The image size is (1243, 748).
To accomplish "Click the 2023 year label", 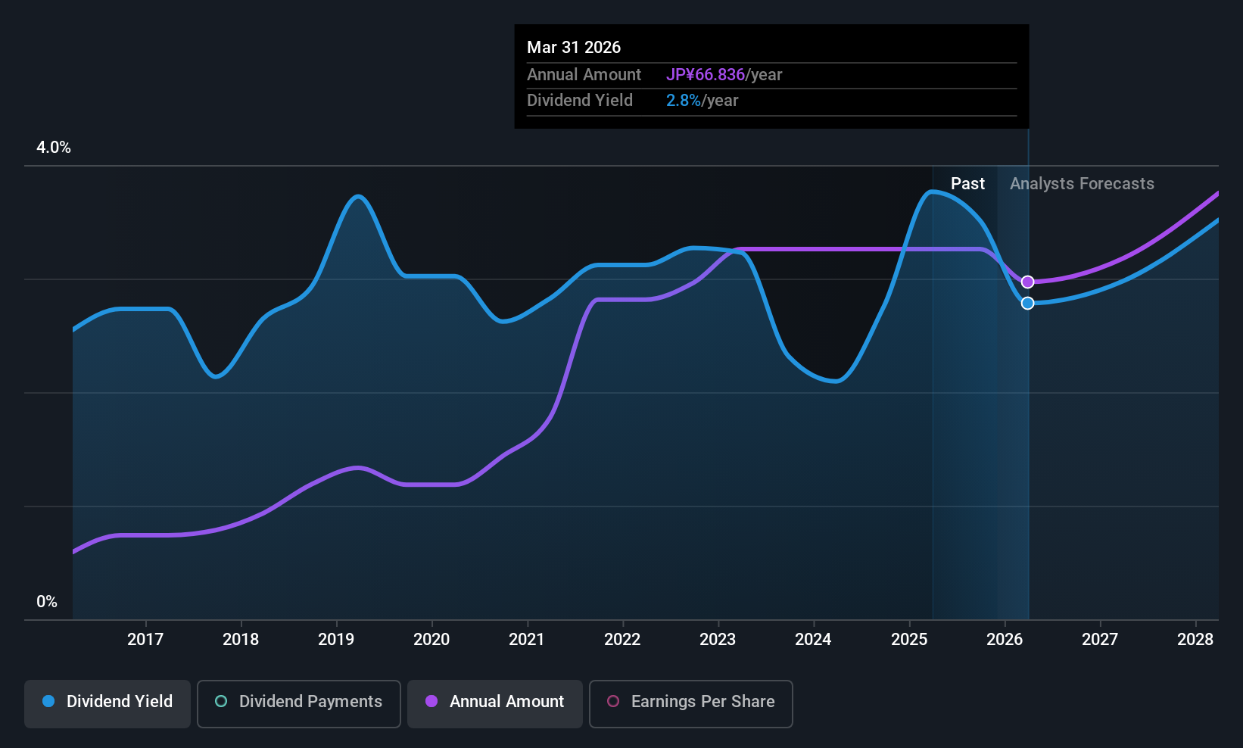I will [718, 640].
